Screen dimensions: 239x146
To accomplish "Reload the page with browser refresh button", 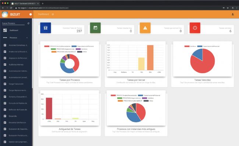I will click(11, 8).
